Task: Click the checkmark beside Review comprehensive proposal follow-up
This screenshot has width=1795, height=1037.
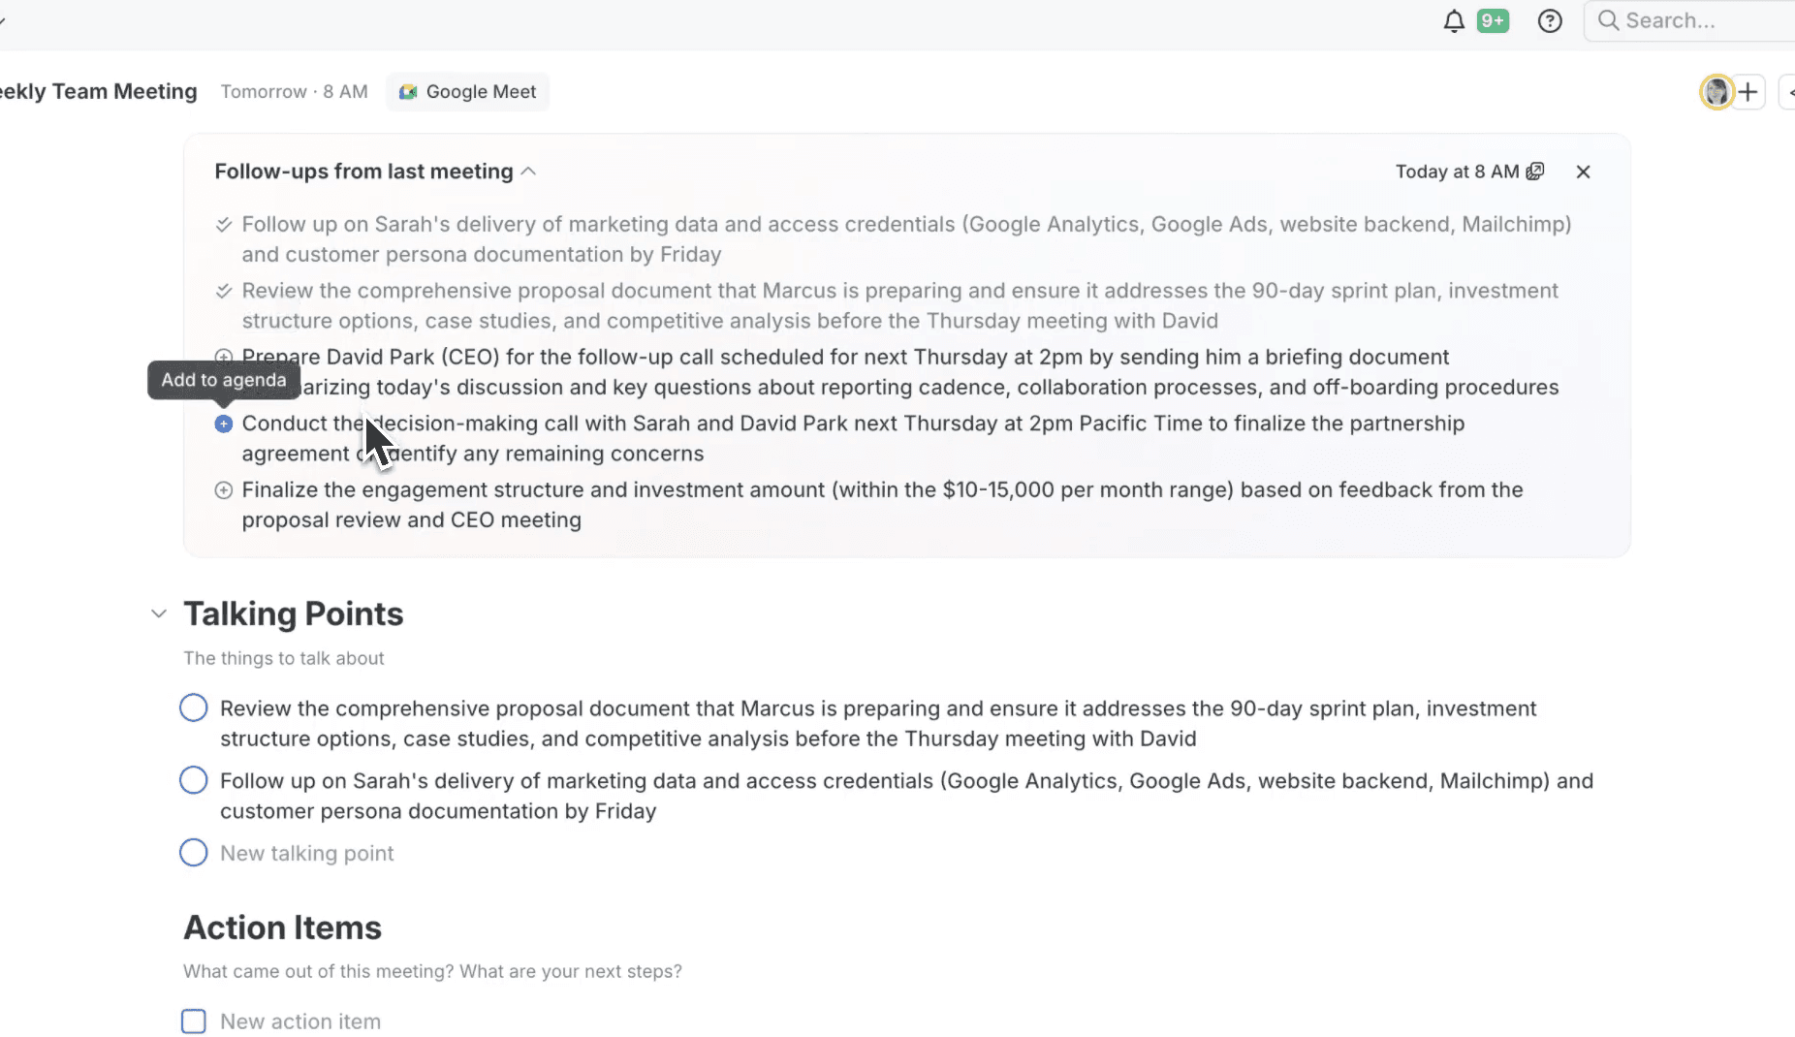Action: pyautogui.click(x=224, y=291)
